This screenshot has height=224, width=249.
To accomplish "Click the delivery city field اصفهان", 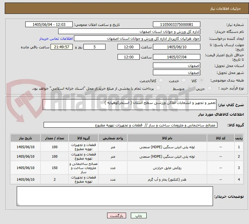I will pyautogui.click(x=177, y=73).
